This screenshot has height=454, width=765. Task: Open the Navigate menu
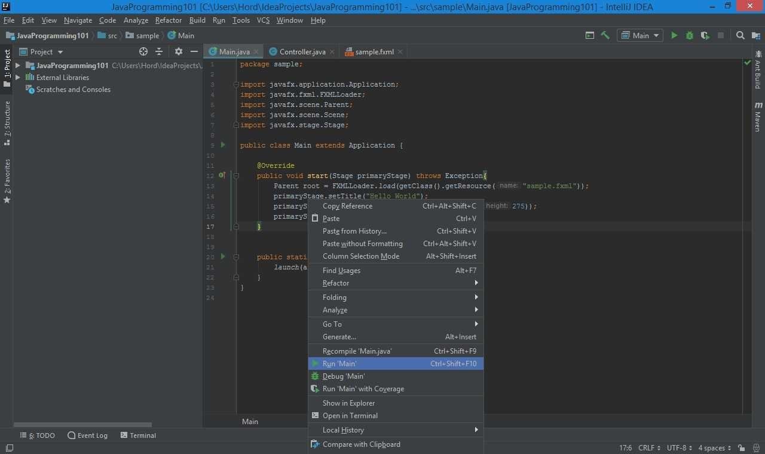pyautogui.click(x=78, y=20)
